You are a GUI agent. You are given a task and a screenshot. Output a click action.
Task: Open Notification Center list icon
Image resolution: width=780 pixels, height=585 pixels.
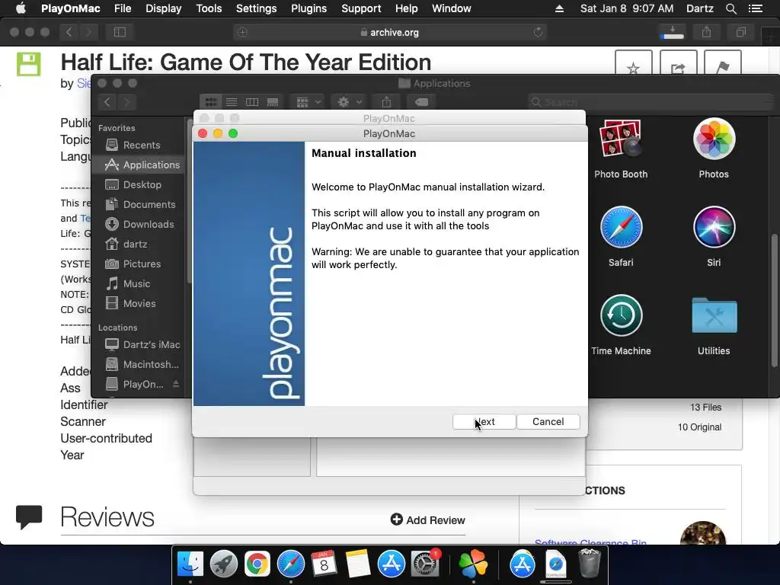pyautogui.click(x=755, y=8)
